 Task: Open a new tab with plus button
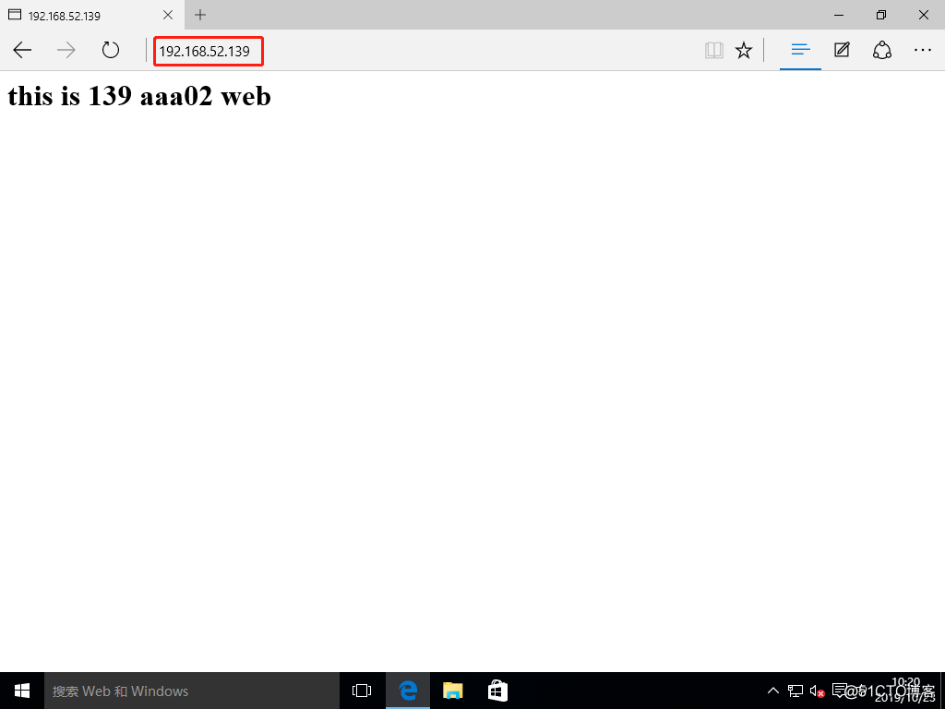coord(200,15)
